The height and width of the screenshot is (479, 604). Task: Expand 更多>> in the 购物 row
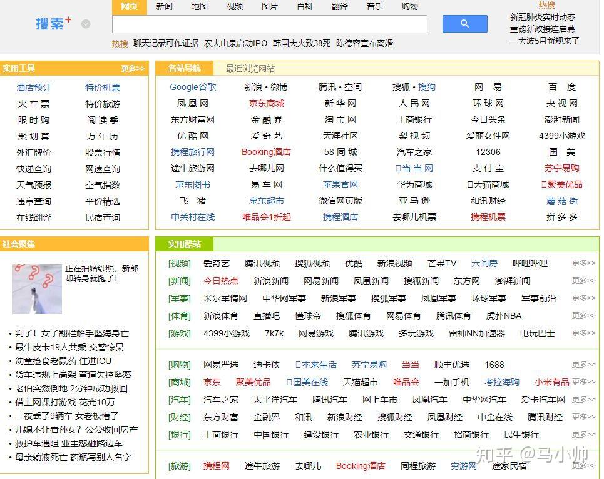click(583, 364)
